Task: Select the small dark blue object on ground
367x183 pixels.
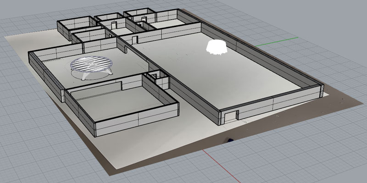Action: [x=230, y=140]
